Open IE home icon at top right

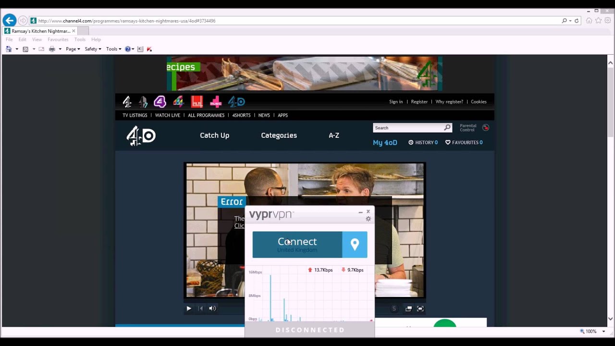pos(589,21)
